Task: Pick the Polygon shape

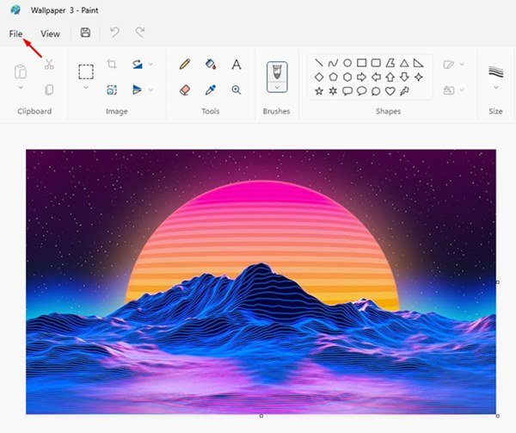Action: 390,63
